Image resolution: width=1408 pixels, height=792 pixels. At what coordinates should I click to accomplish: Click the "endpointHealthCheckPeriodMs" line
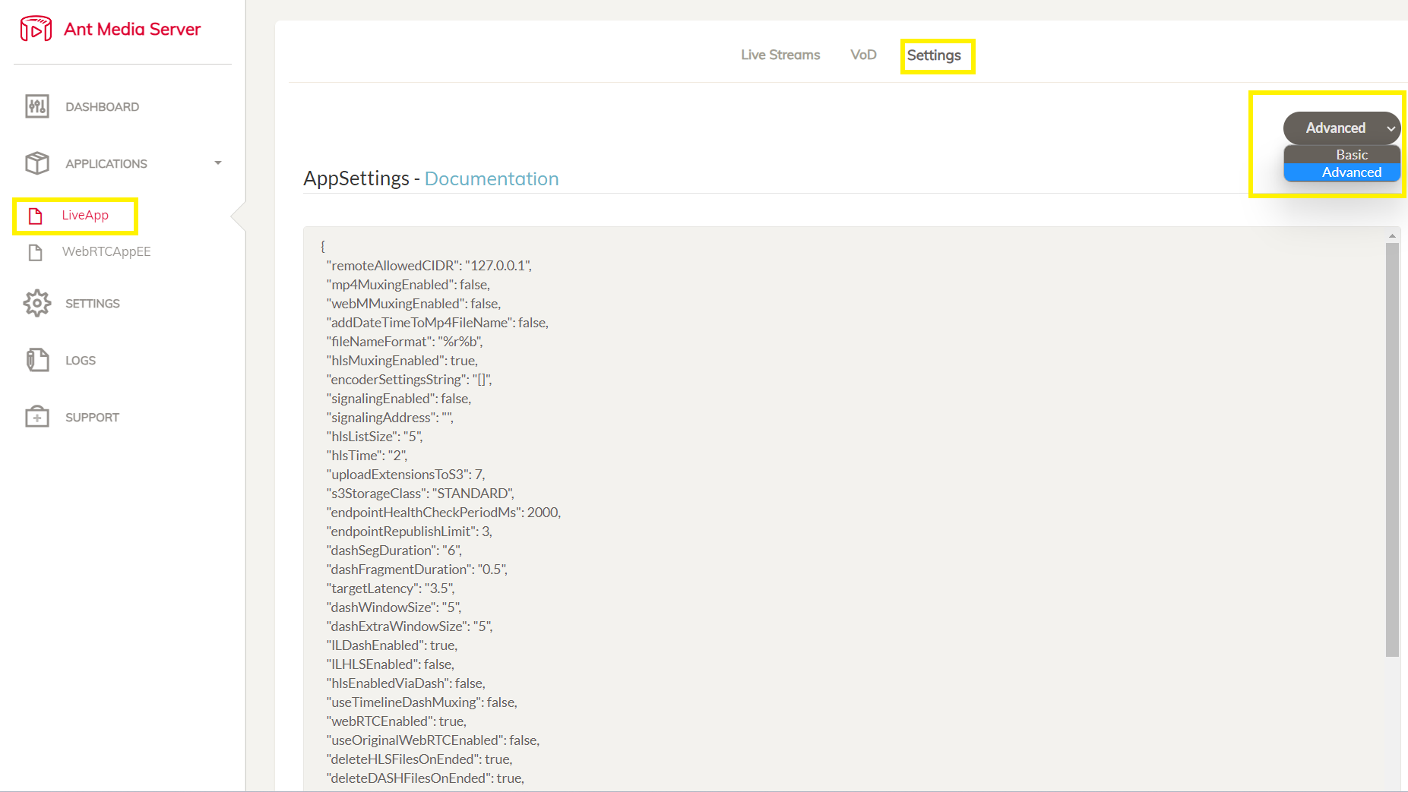click(x=443, y=513)
